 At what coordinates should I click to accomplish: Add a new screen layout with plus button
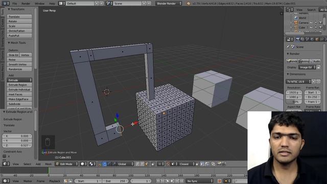click(97, 4)
